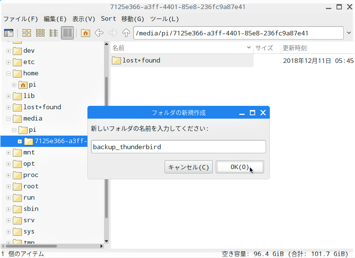Confirm with OK(O) button
This screenshot has height=258, width=355.
240,167
